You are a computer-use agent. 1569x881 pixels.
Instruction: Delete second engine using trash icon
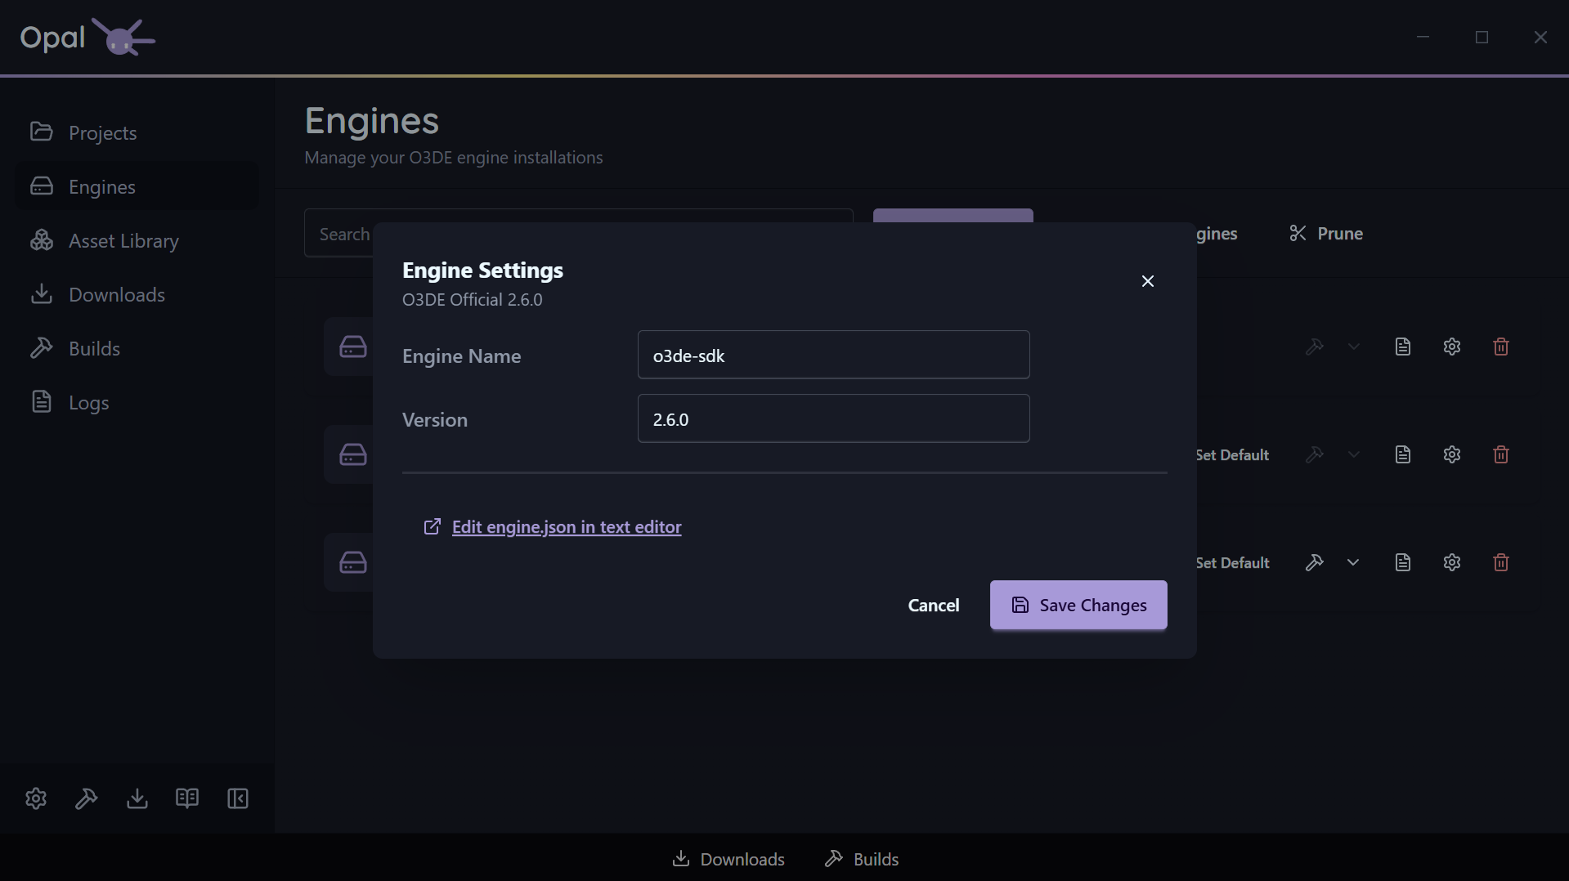[1501, 454]
